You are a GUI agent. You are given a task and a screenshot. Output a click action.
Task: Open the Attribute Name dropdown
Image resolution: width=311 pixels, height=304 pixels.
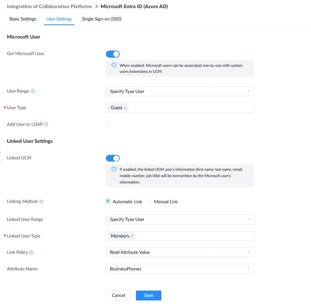(x=180, y=269)
